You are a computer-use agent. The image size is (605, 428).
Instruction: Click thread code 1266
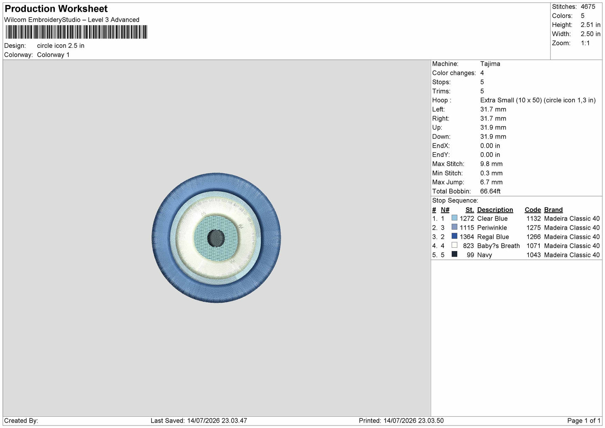pyautogui.click(x=533, y=237)
